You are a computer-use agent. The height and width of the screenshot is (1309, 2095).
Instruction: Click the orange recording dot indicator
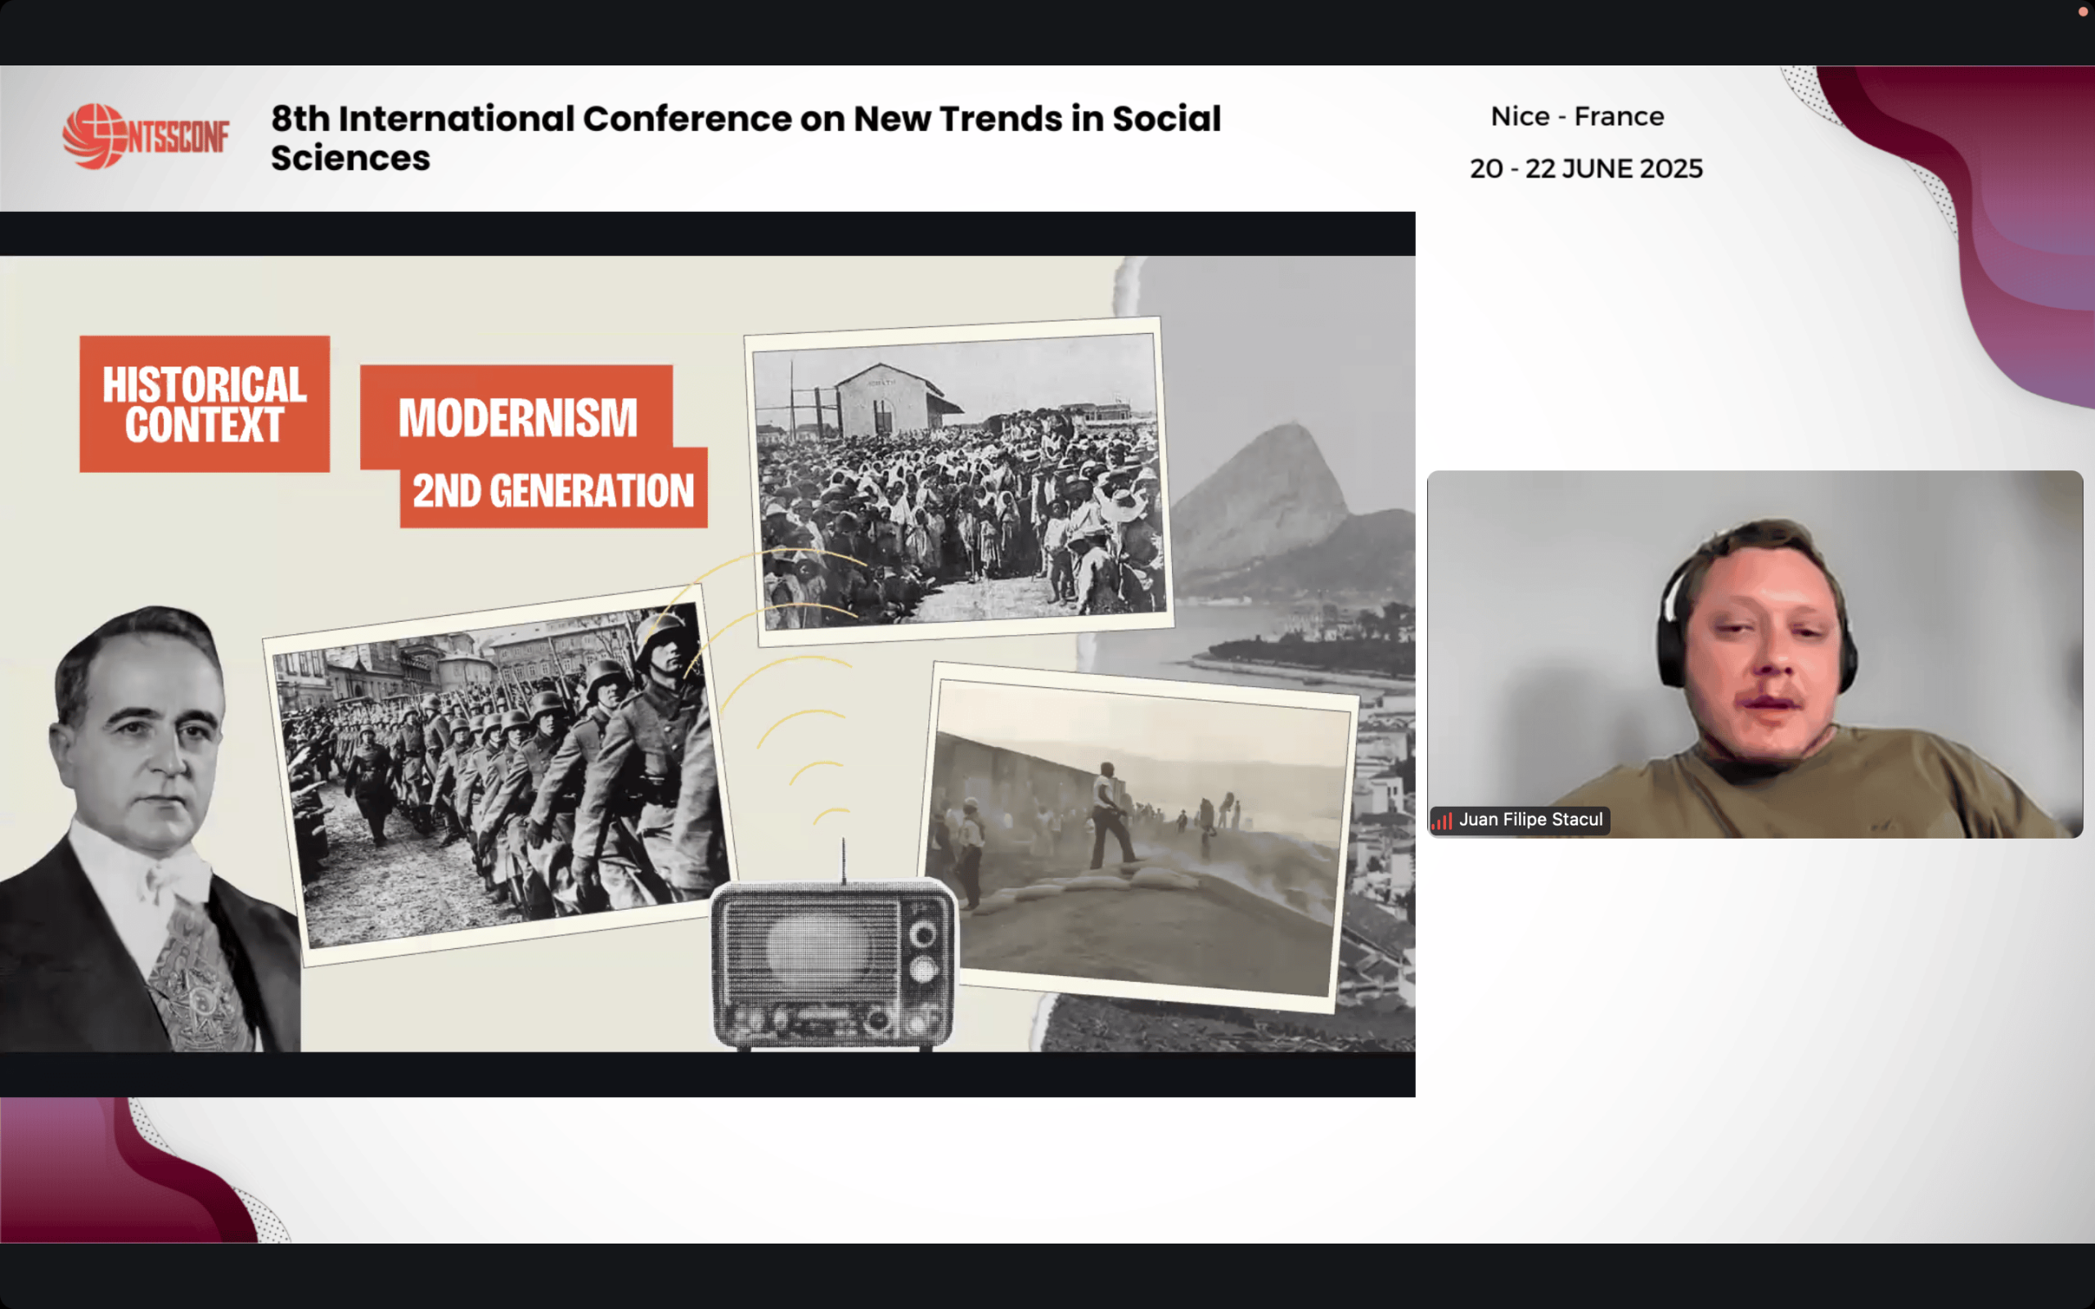click(2082, 12)
